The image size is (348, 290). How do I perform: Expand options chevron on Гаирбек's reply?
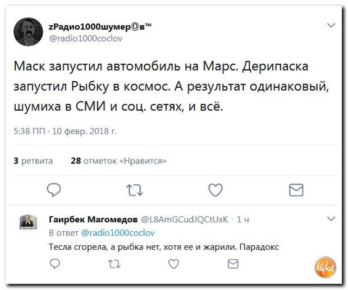331,219
